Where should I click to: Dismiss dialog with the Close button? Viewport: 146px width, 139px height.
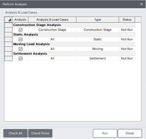130,133
